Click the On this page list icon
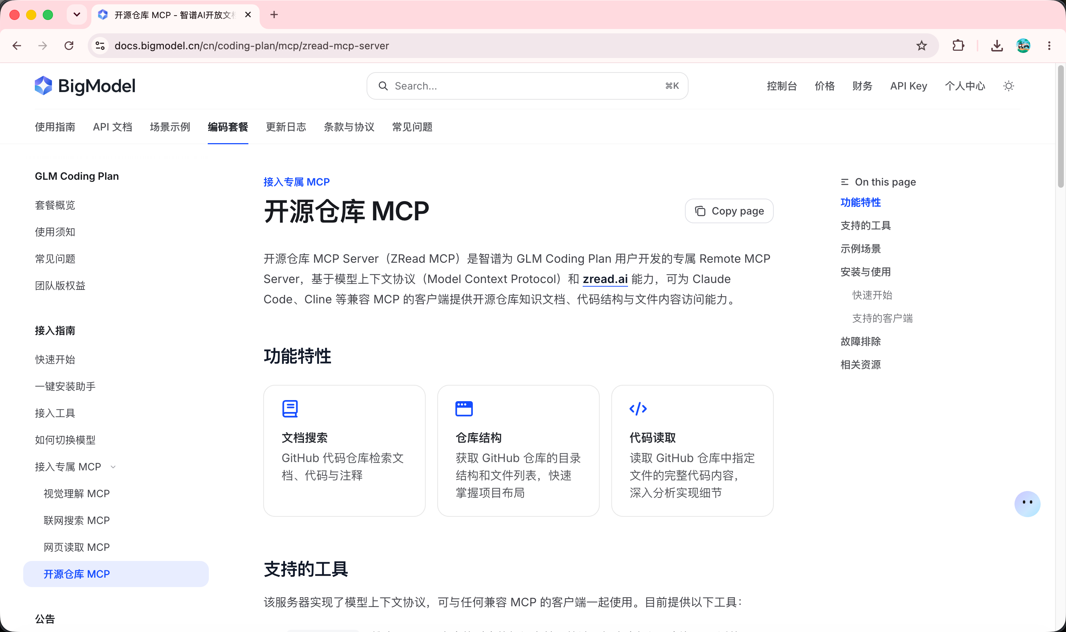 pyautogui.click(x=844, y=182)
